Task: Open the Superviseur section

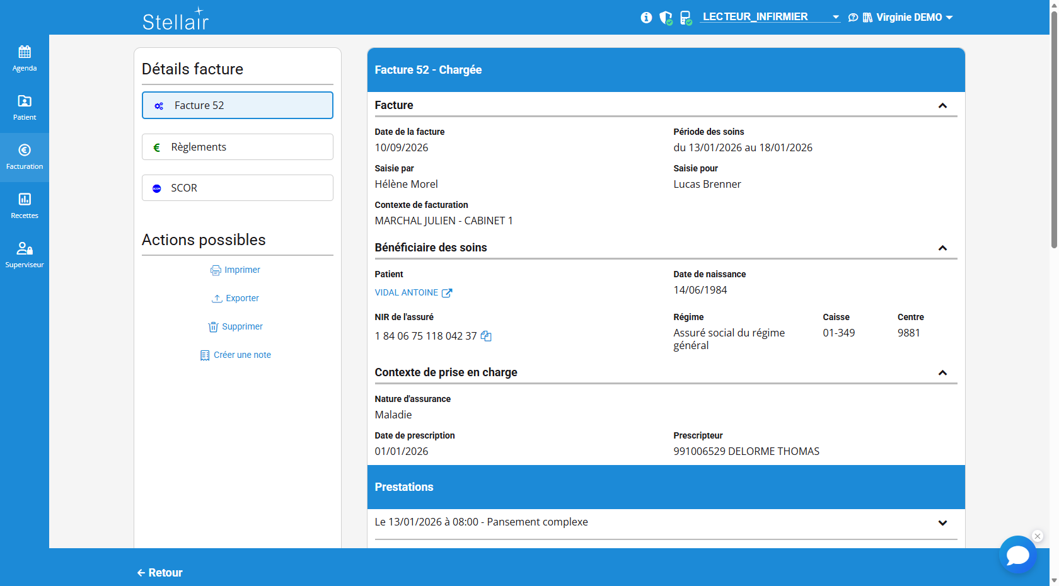Action: (25, 255)
